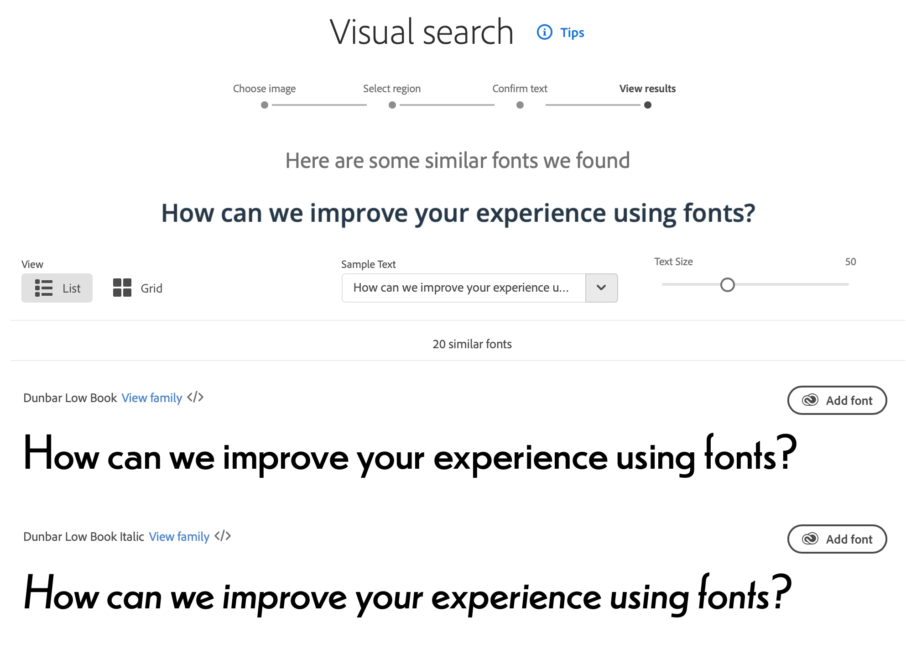Open View family link for Dunbar Low Book Italic
The width and height of the screenshot is (906, 649).
pyautogui.click(x=179, y=537)
